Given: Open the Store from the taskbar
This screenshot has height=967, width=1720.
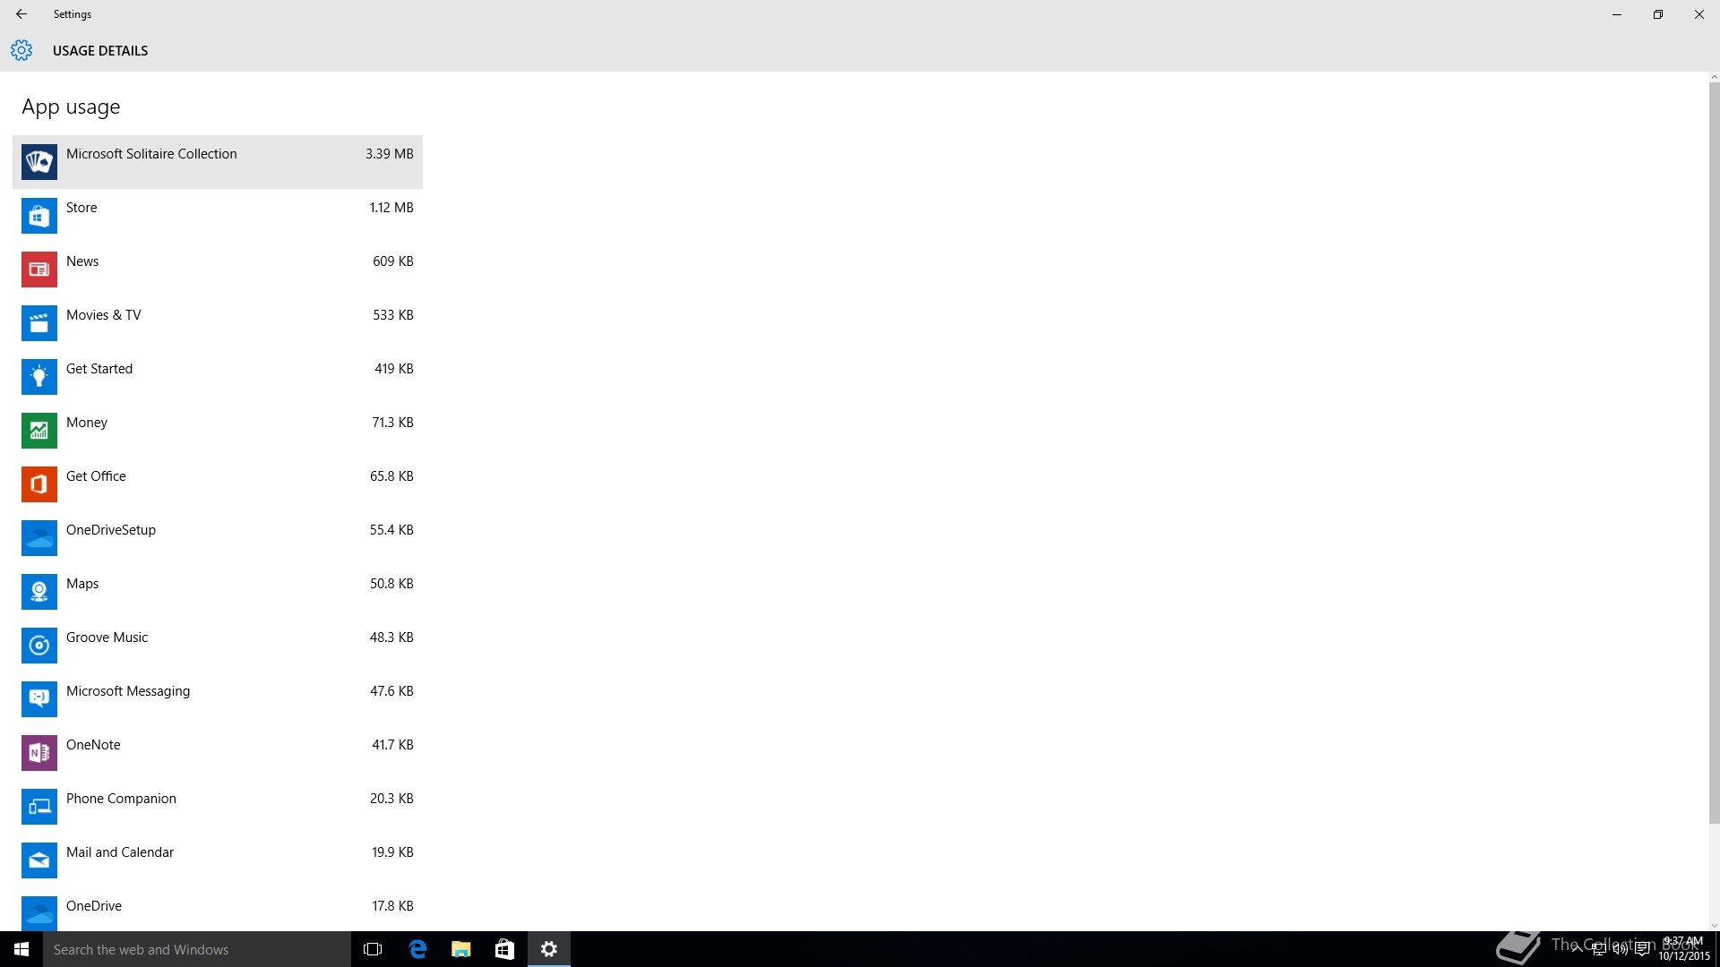Looking at the screenshot, I should [505, 949].
